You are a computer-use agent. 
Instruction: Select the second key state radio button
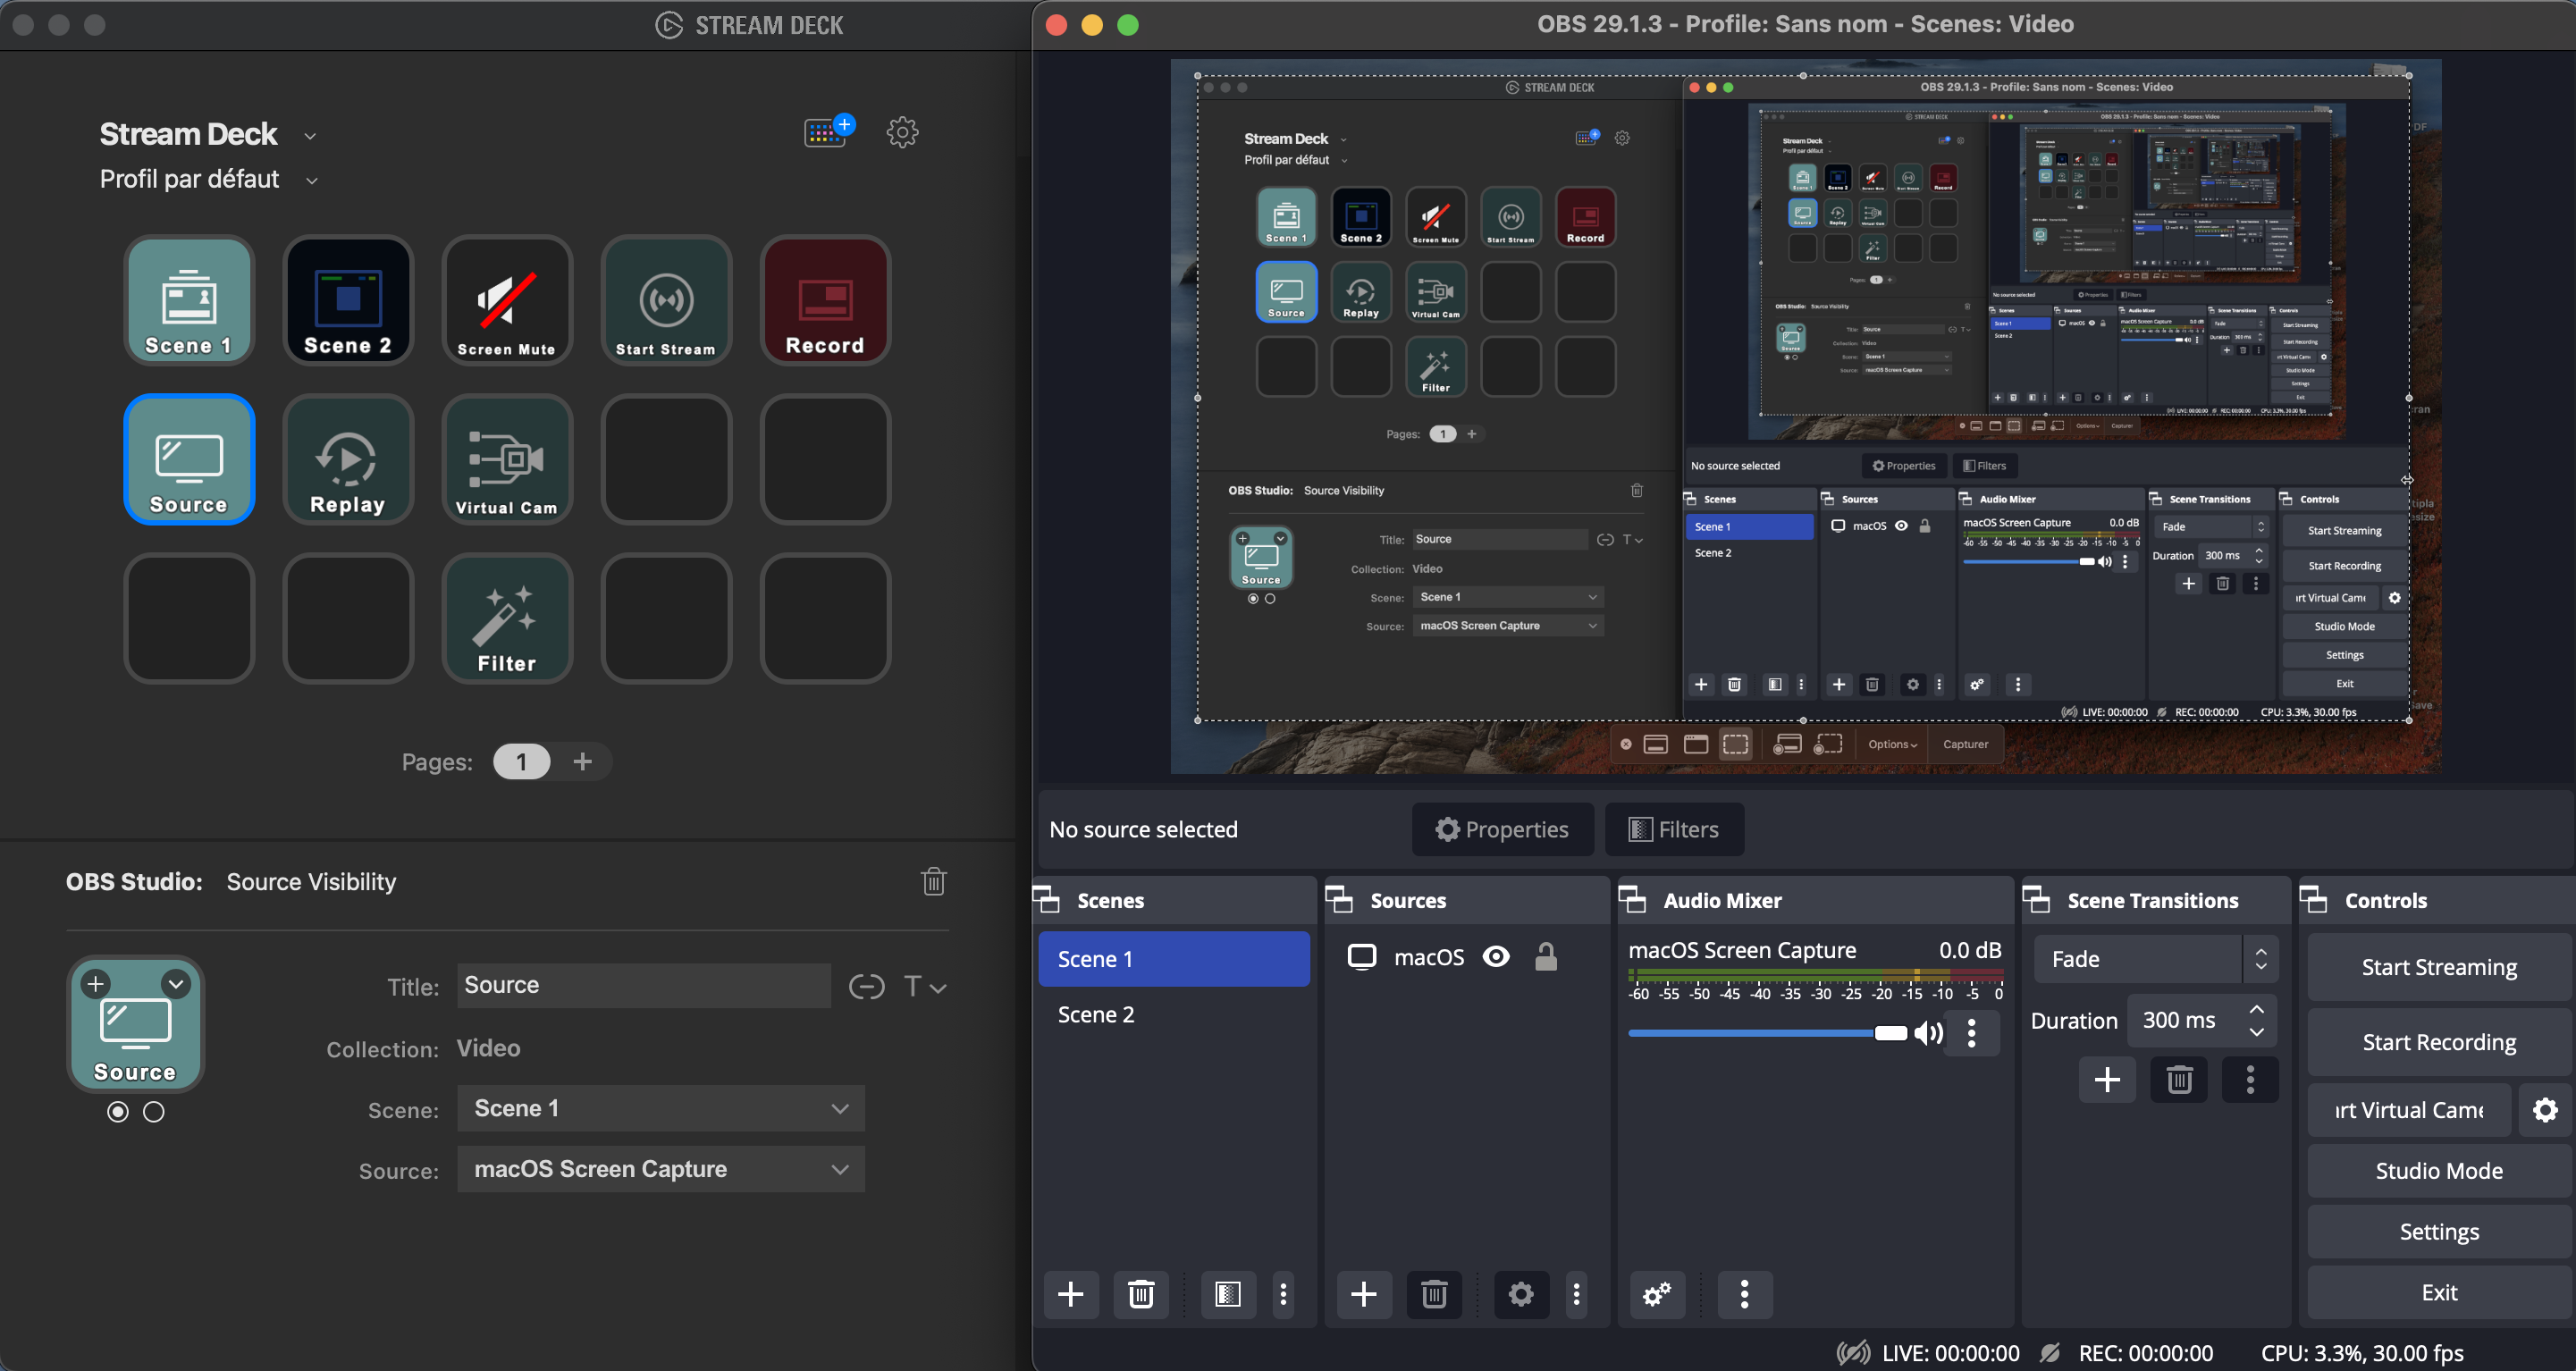153,1112
